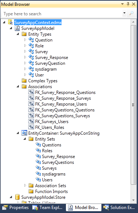Click the FK_Surveys_Users association icon

(x=31, y=122)
